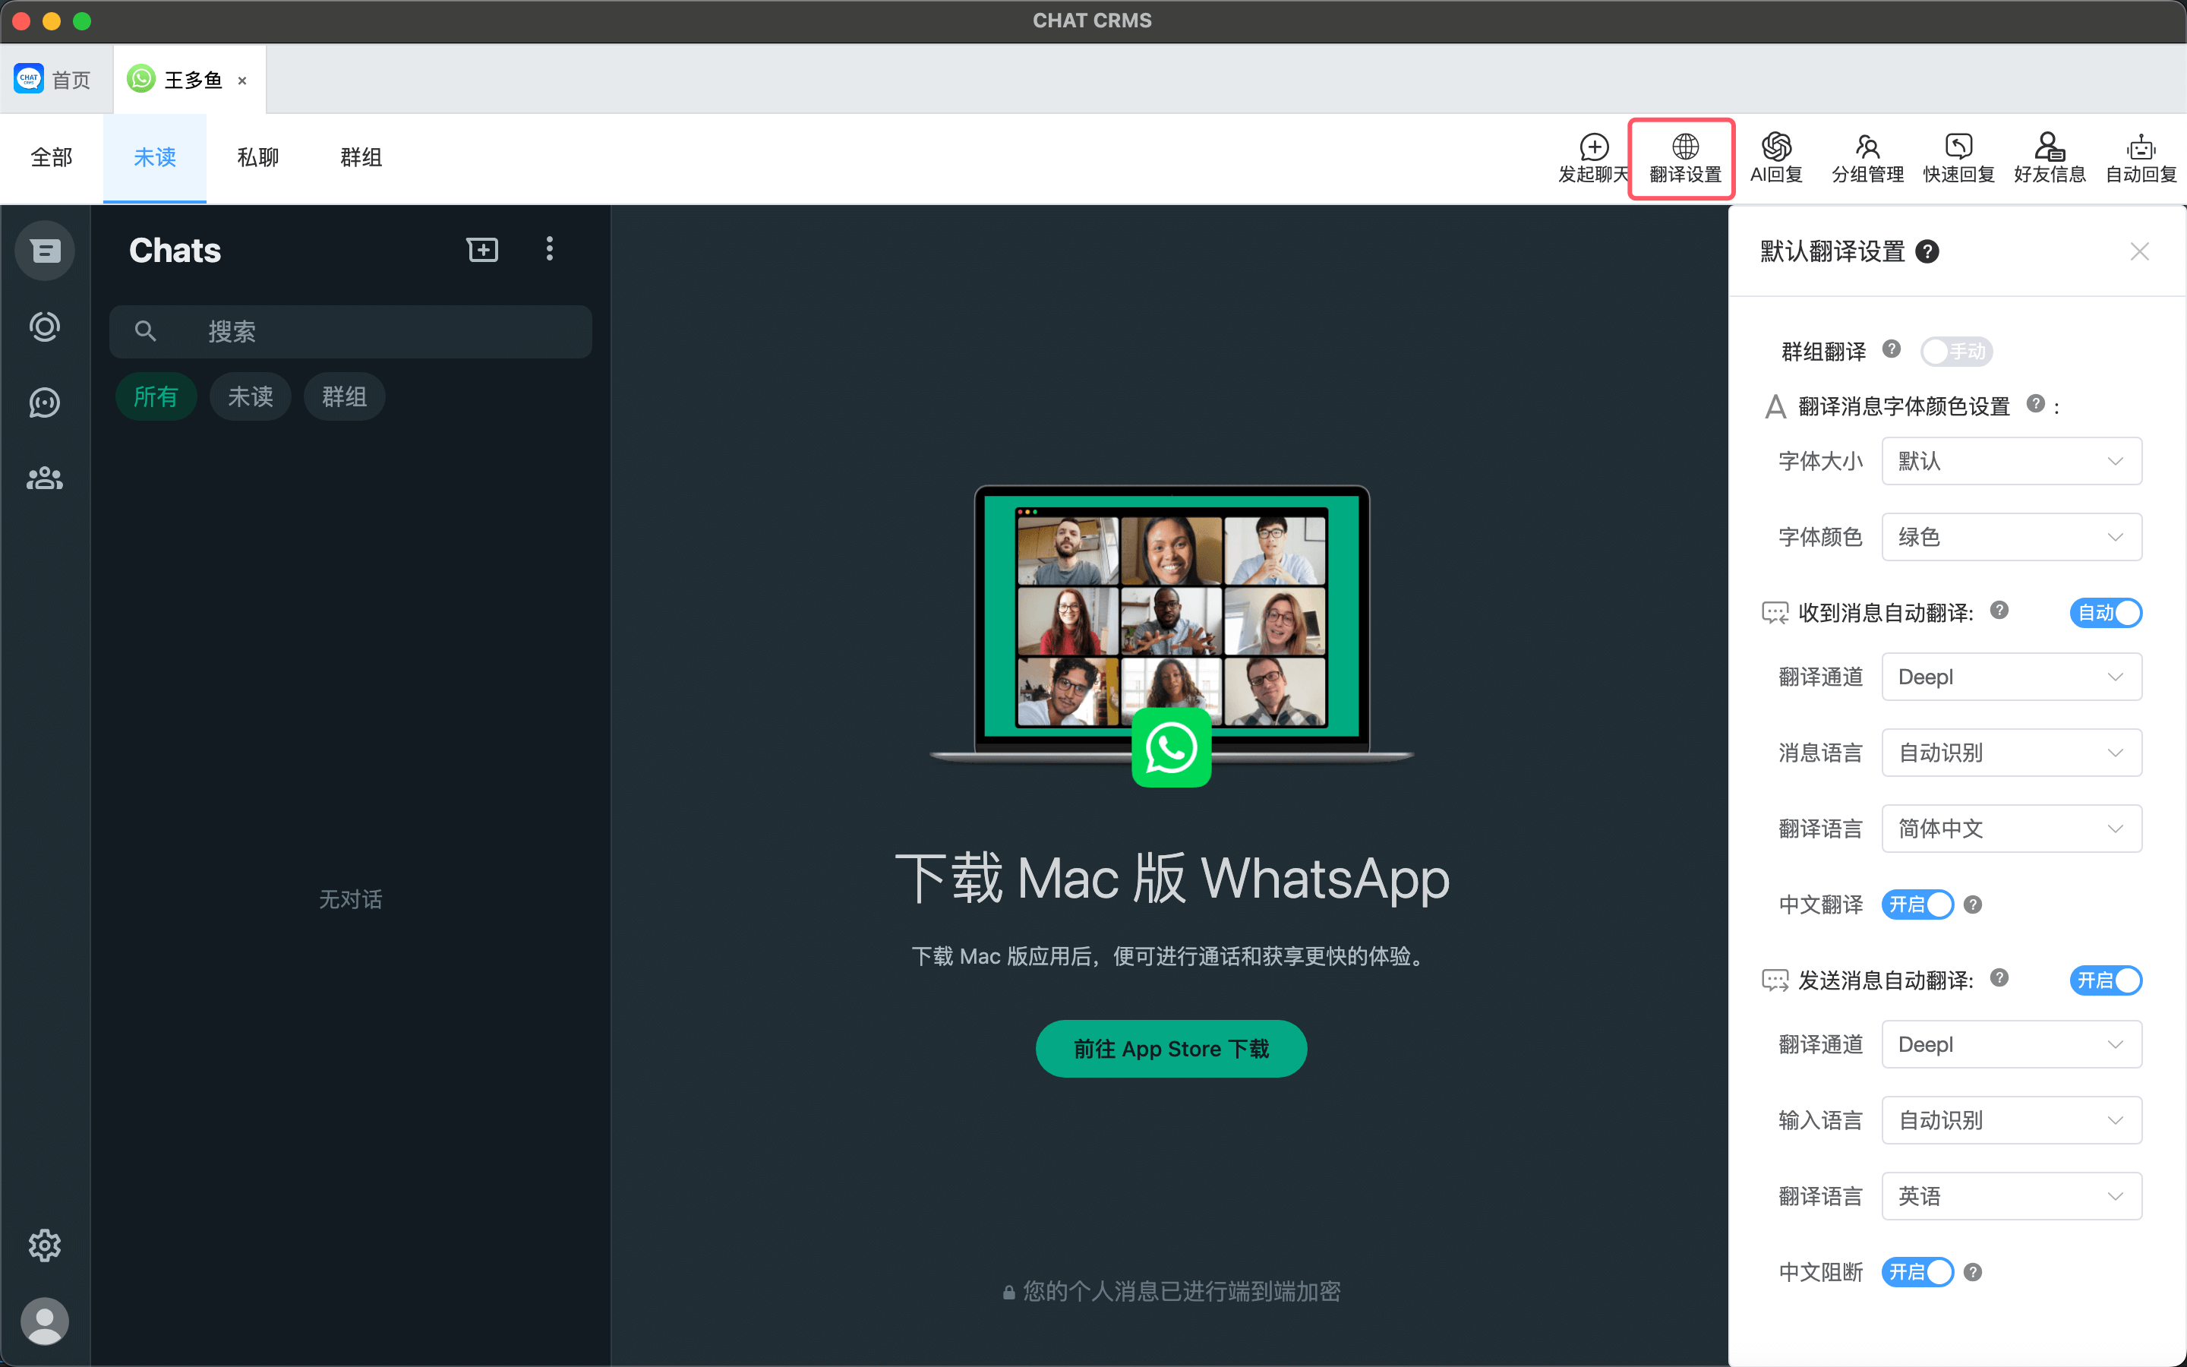Click help icon next to 中文翻译 toggle
The image size is (2187, 1367).
[x=1973, y=904]
